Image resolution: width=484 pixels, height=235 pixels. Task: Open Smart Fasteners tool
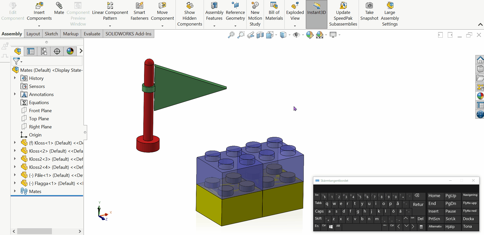coord(139,12)
